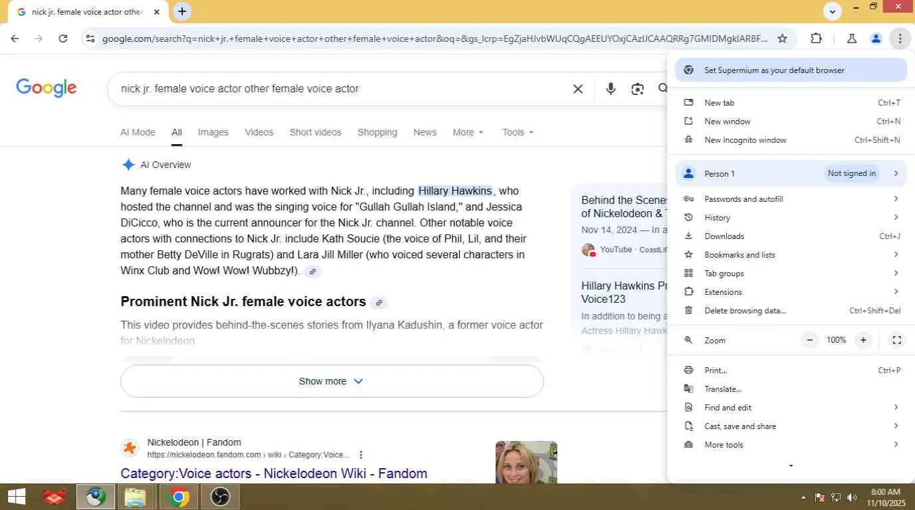Bookmark this page with the star icon
Image resolution: width=915 pixels, height=510 pixels.
point(783,39)
